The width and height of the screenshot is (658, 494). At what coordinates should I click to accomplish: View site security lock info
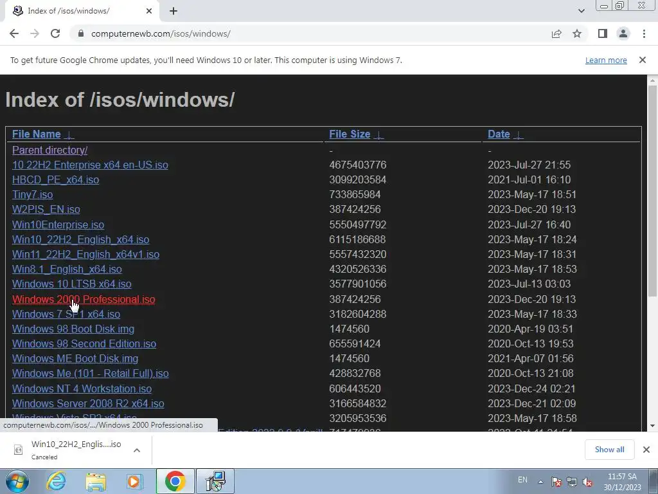coord(81,33)
